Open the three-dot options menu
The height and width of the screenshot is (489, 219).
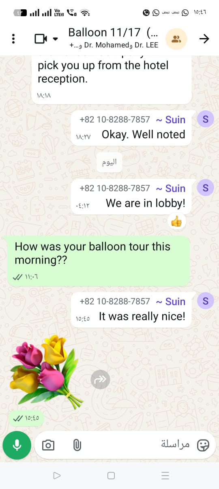(13, 39)
